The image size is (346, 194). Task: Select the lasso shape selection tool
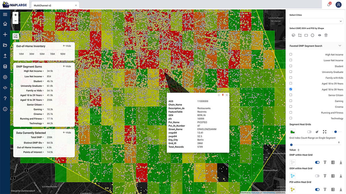[x=294, y=35]
